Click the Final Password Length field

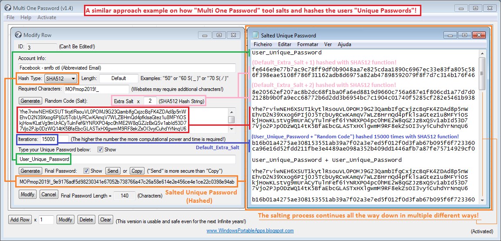point(124,196)
